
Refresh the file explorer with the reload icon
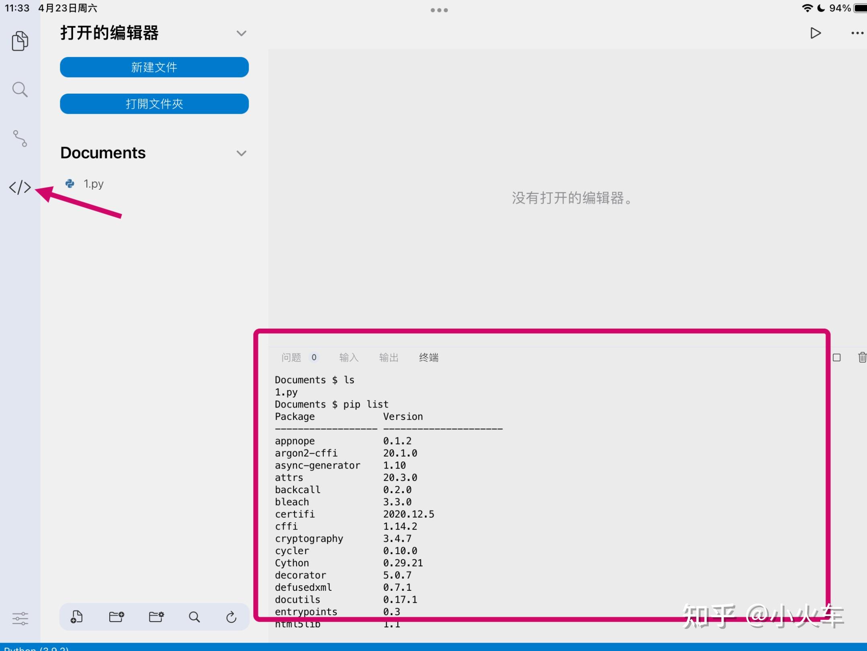231,617
